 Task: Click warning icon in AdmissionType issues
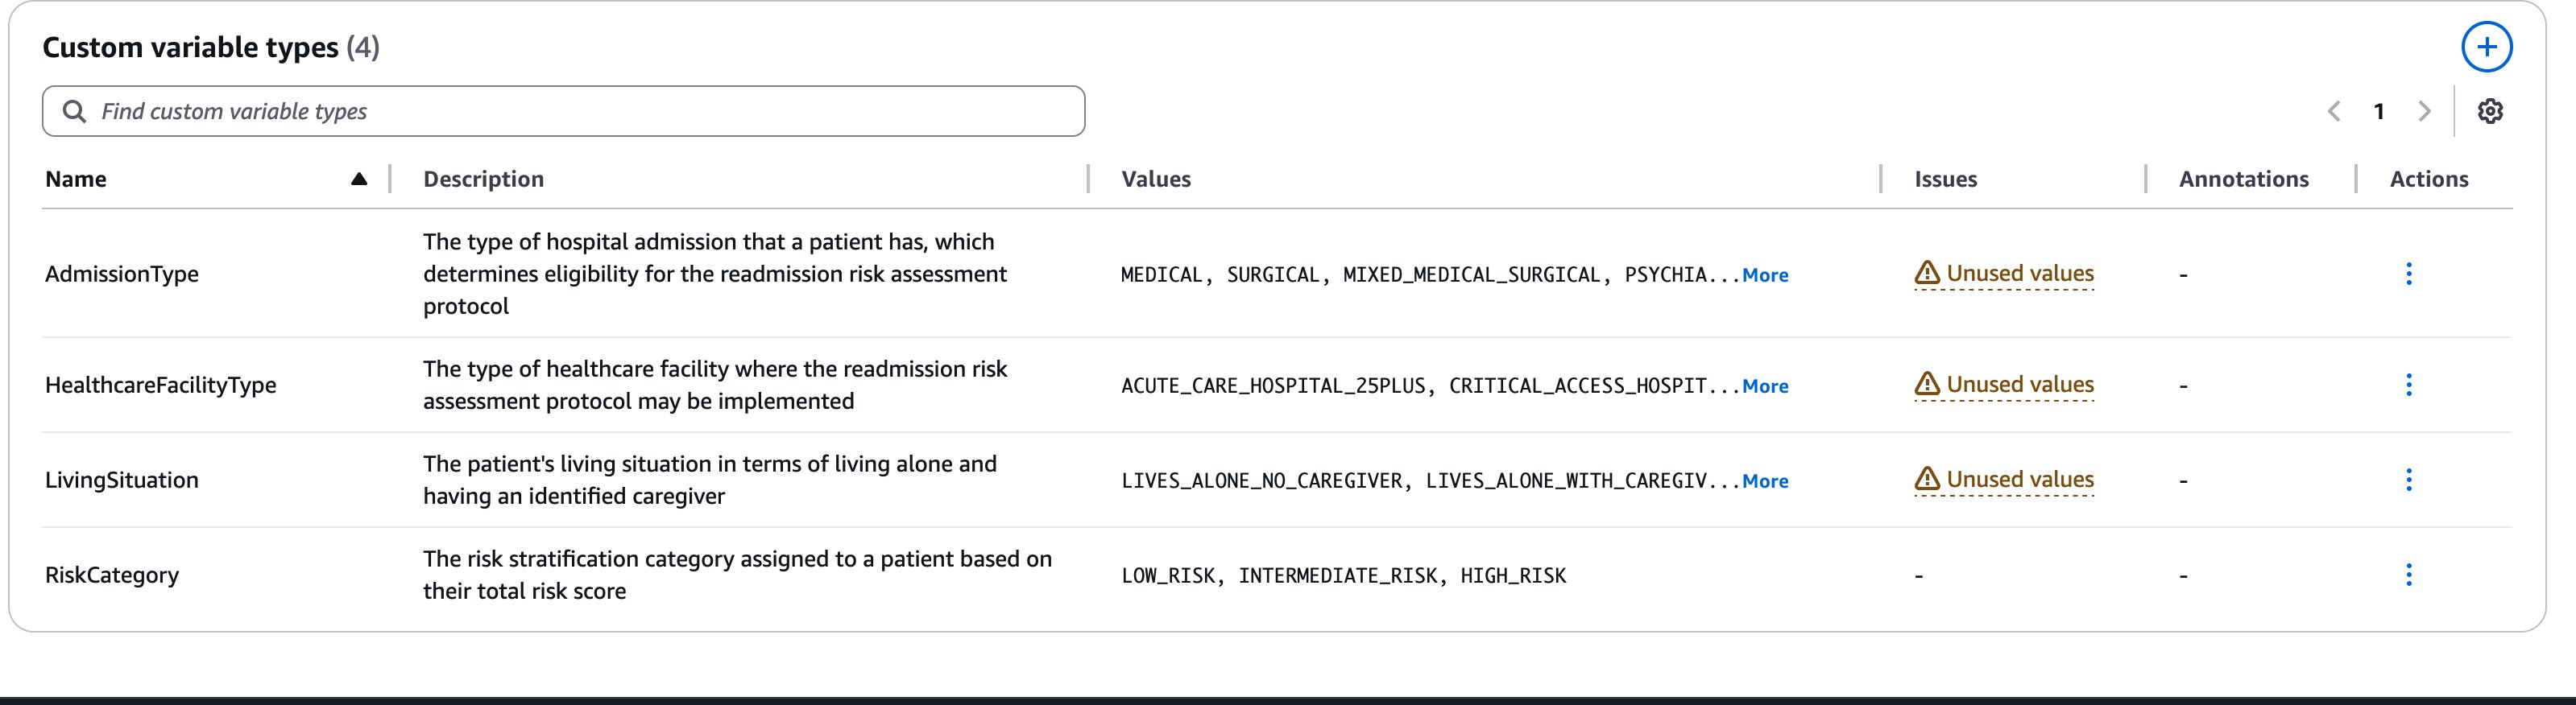[1926, 273]
